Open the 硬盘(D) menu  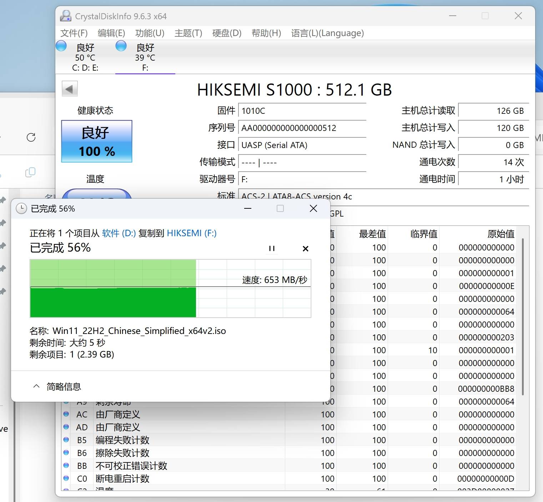227,33
